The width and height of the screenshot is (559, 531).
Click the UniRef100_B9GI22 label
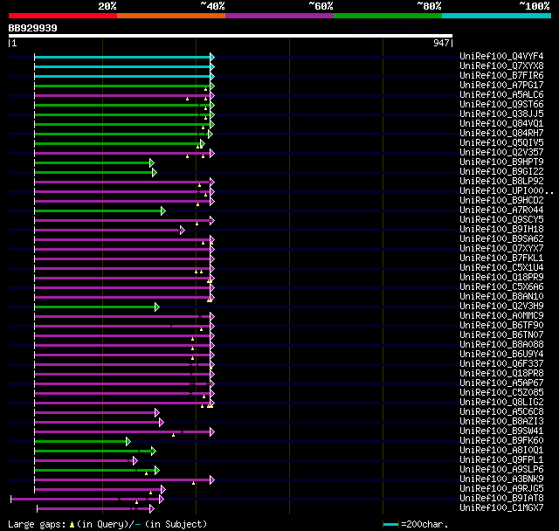point(501,172)
